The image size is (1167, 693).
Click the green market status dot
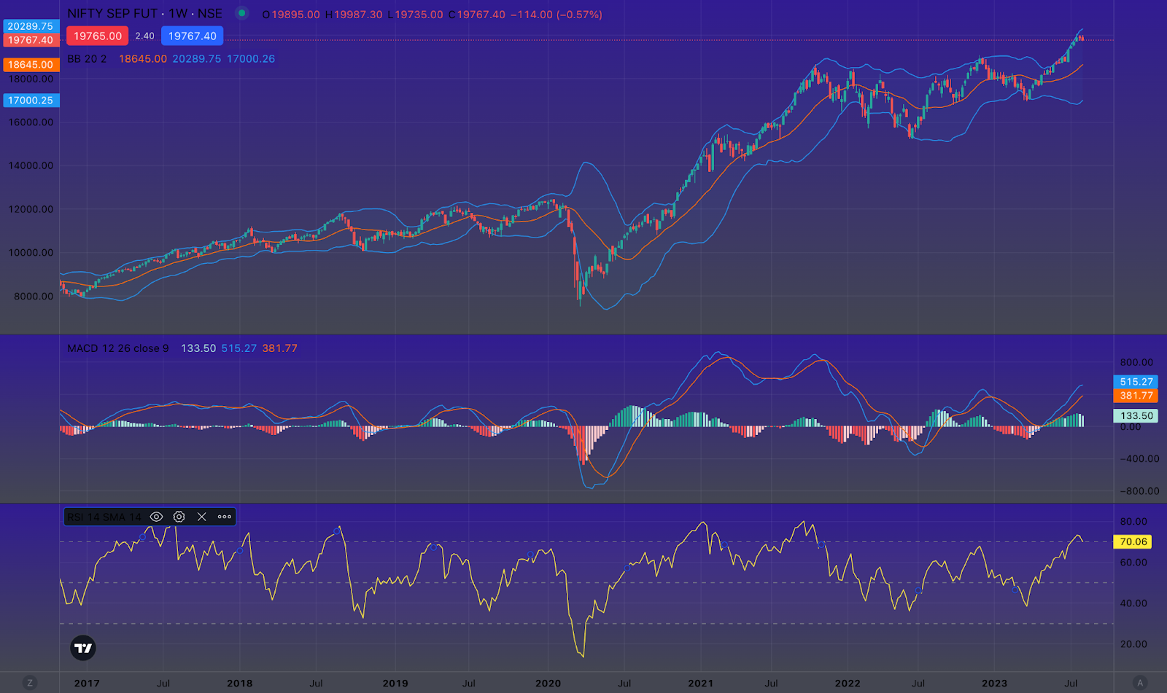click(241, 13)
